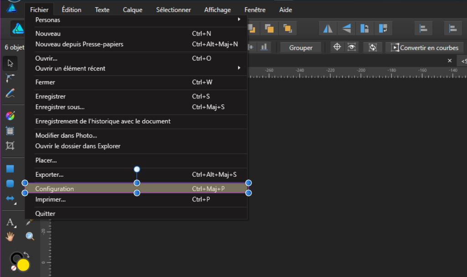
Task: Set color to none via red slash icon
Action: [x=13, y=268]
